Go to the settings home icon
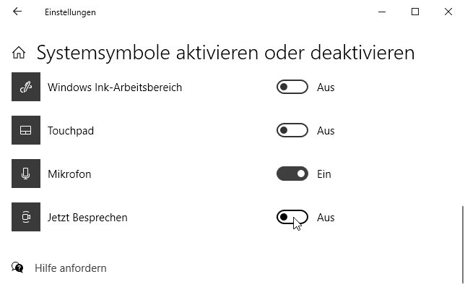 click(x=19, y=53)
